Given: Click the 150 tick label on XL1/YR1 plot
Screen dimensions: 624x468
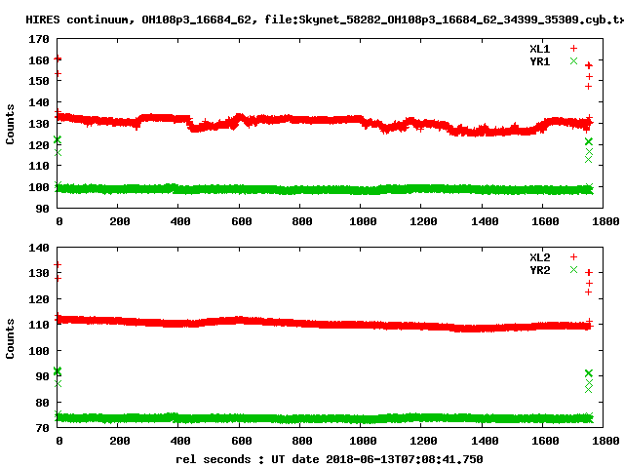Looking at the screenshot, I should 39,81.
